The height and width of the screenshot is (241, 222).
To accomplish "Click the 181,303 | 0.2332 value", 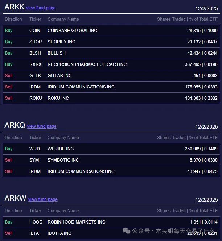I will click(x=201, y=98).
